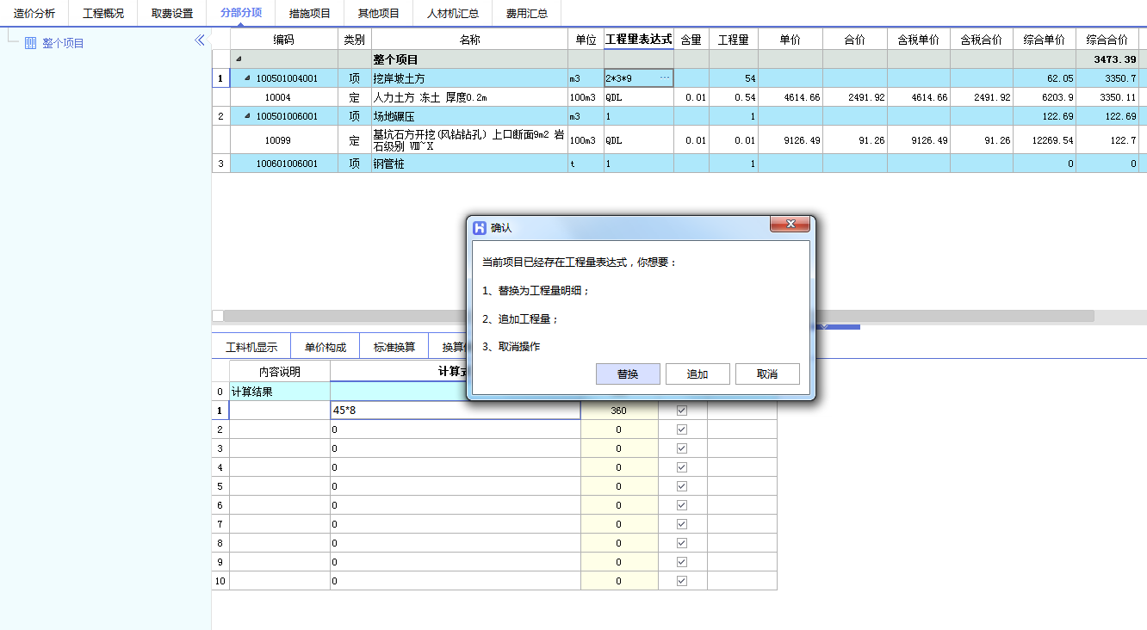Disable the checkbox on calculation row 10
The image size is (1147, 630).
(680, 580)
